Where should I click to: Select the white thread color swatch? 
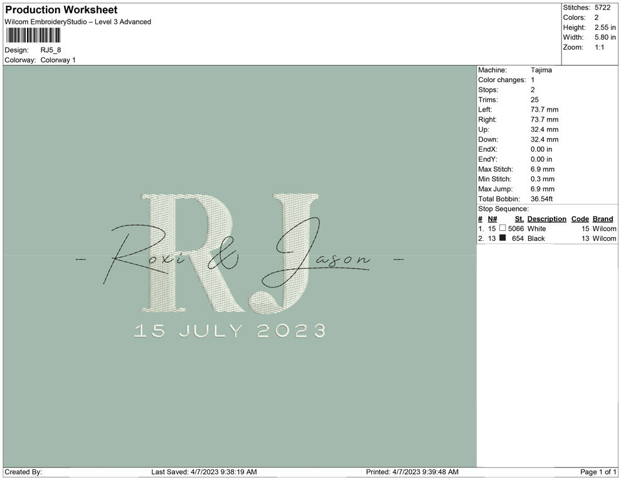502,228
